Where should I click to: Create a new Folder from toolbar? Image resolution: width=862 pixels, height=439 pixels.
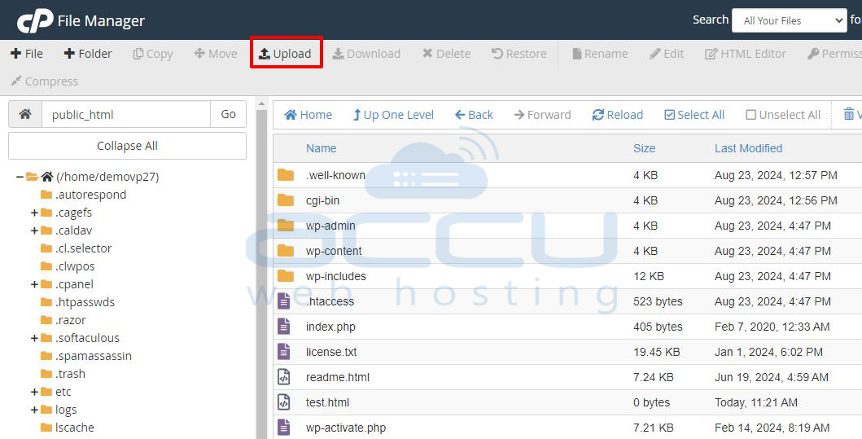88,54
